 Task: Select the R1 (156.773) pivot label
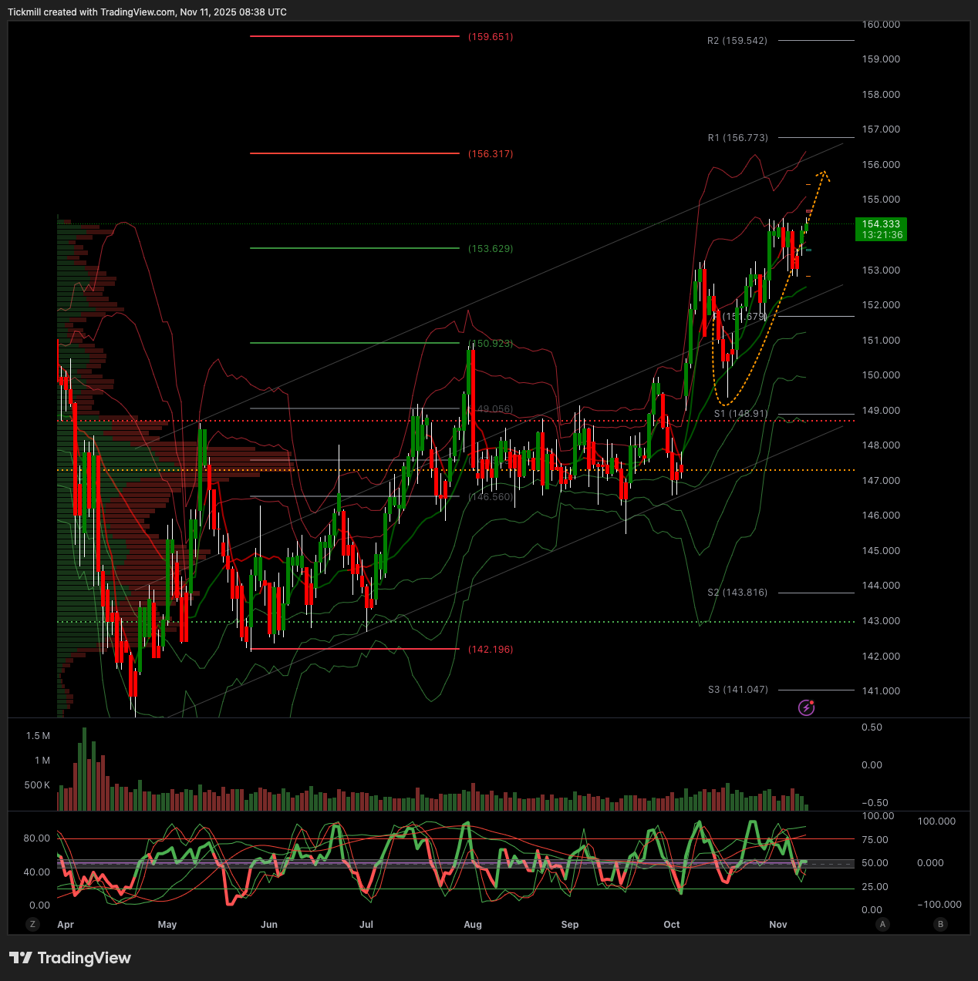point(738,138)
